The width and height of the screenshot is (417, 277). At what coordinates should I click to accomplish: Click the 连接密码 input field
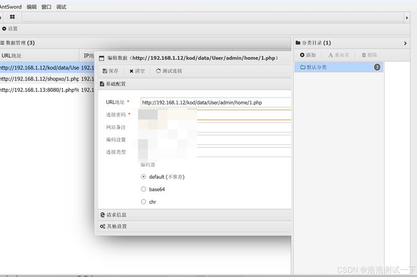[216, 115]
